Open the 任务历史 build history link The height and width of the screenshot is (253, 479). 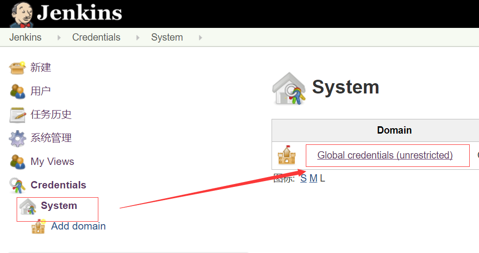(x=51, y=115)
